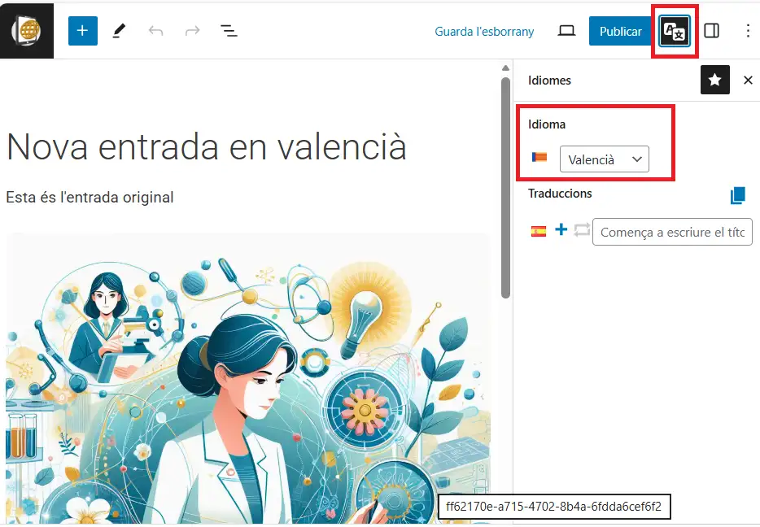
Task: Click the copy content icon beside Traduccions
Action: (x=737, y=195)
